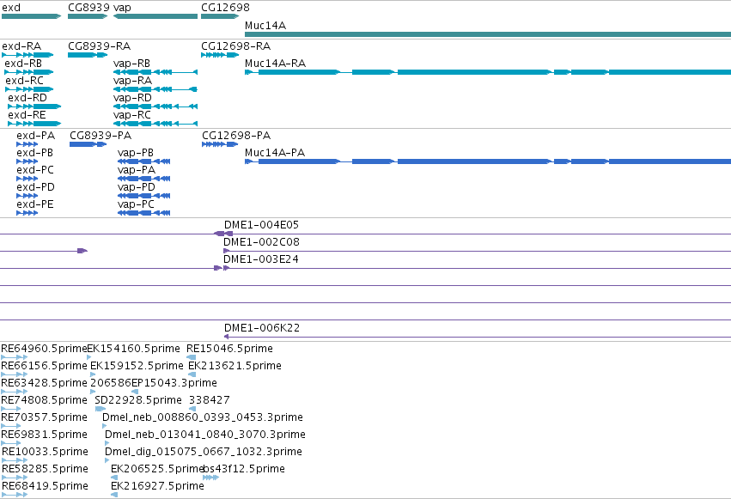The width and height of the screenshot is (731, 499).
Task: Click the RE63428.5prime EST label
Action: tap(44, 383)
